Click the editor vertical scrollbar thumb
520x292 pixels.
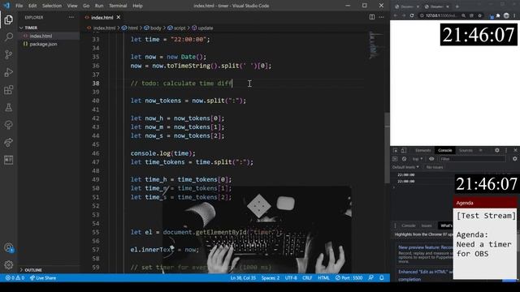click(x=387, y=148)
